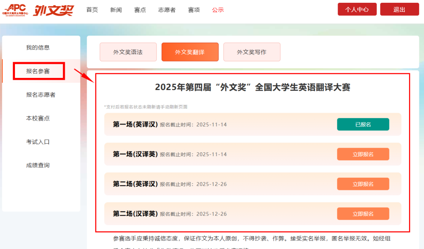Click the 第一场(英译汉) session name
The width and height of the screenshot is (424, 249).
pyautogui.click(x=135, y=125)
